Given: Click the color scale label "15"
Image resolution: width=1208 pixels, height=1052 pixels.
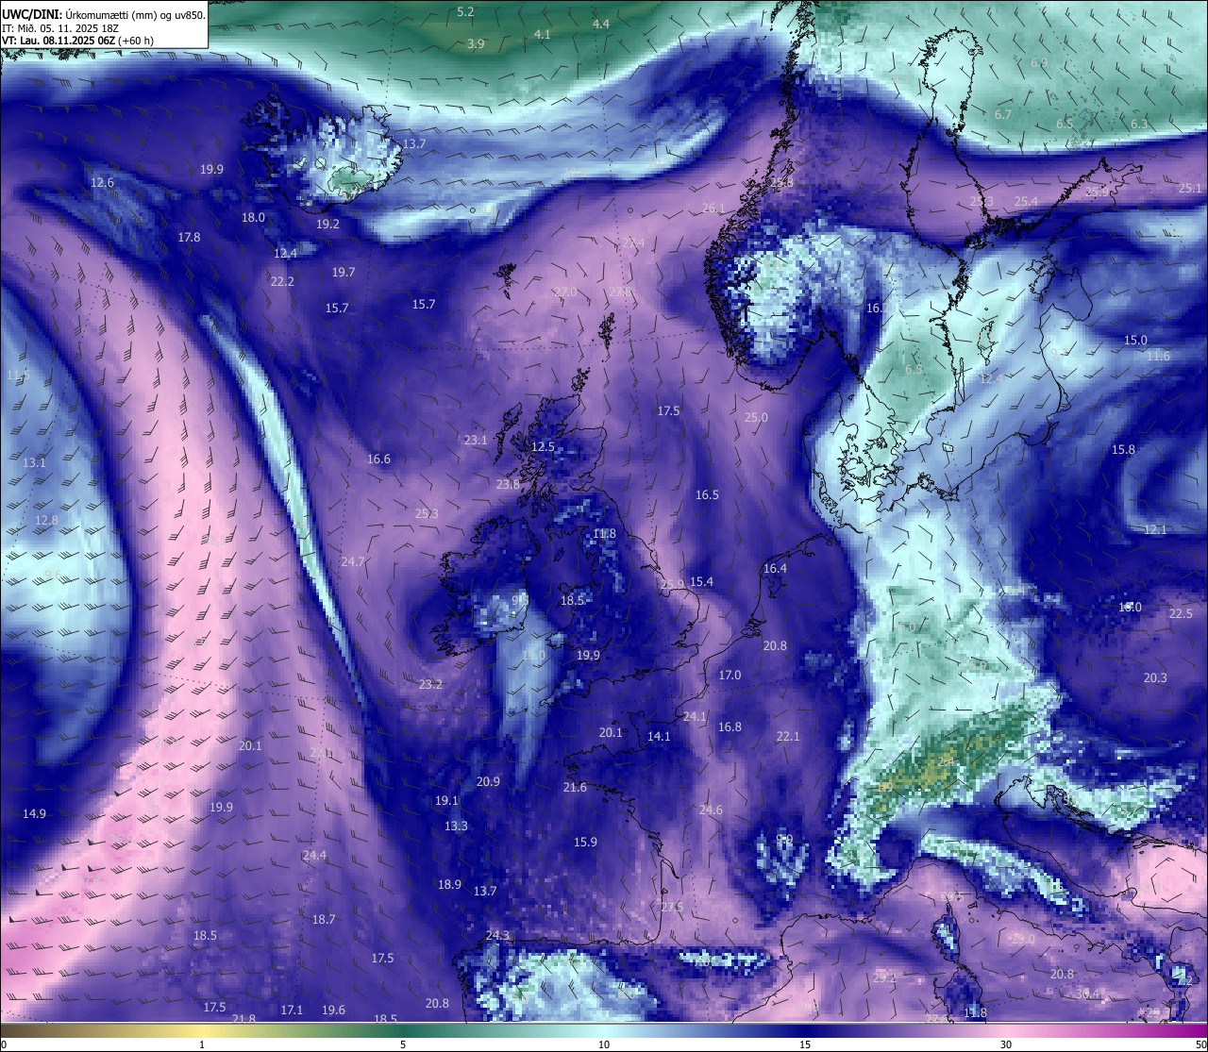Looking at the screenshot, I should pyautogui.click(x=805, y=1044).
